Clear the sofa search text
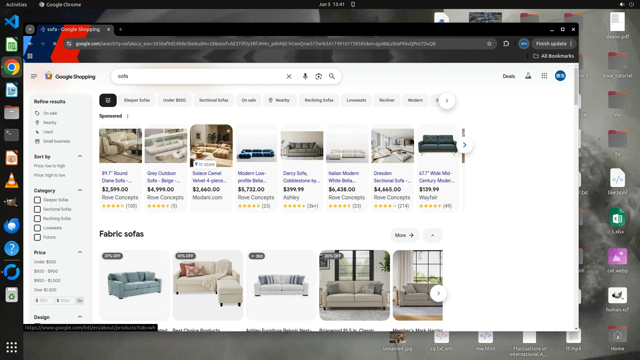 [289, 76]
